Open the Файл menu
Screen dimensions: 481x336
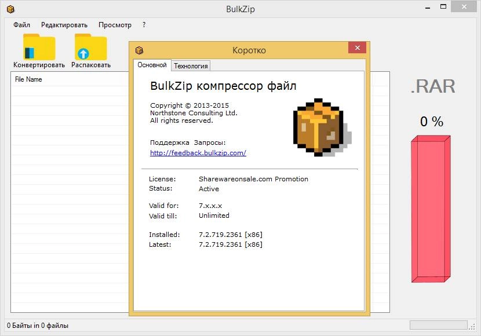point(21,25)
